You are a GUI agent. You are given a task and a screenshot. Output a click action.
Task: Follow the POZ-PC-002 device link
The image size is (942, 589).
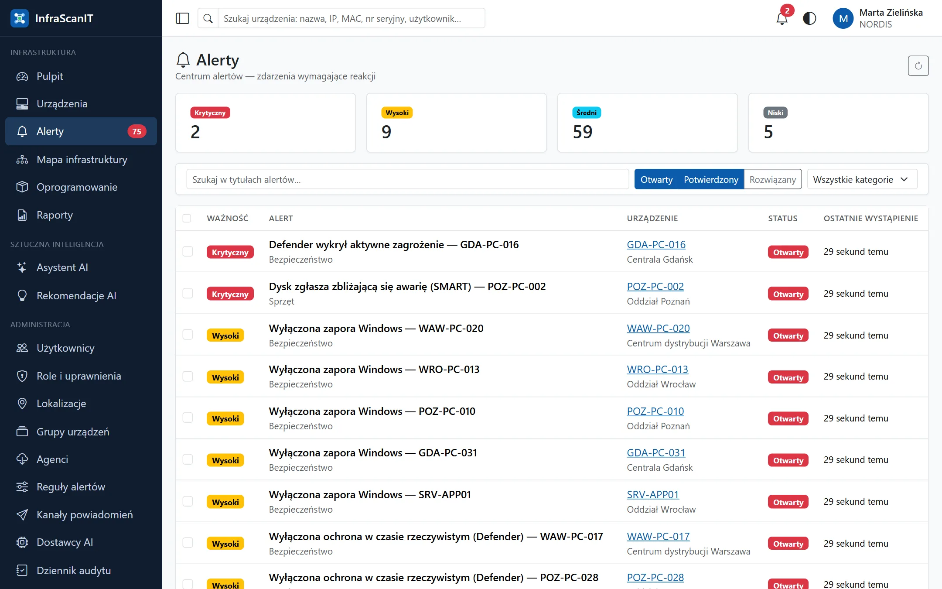655,287
